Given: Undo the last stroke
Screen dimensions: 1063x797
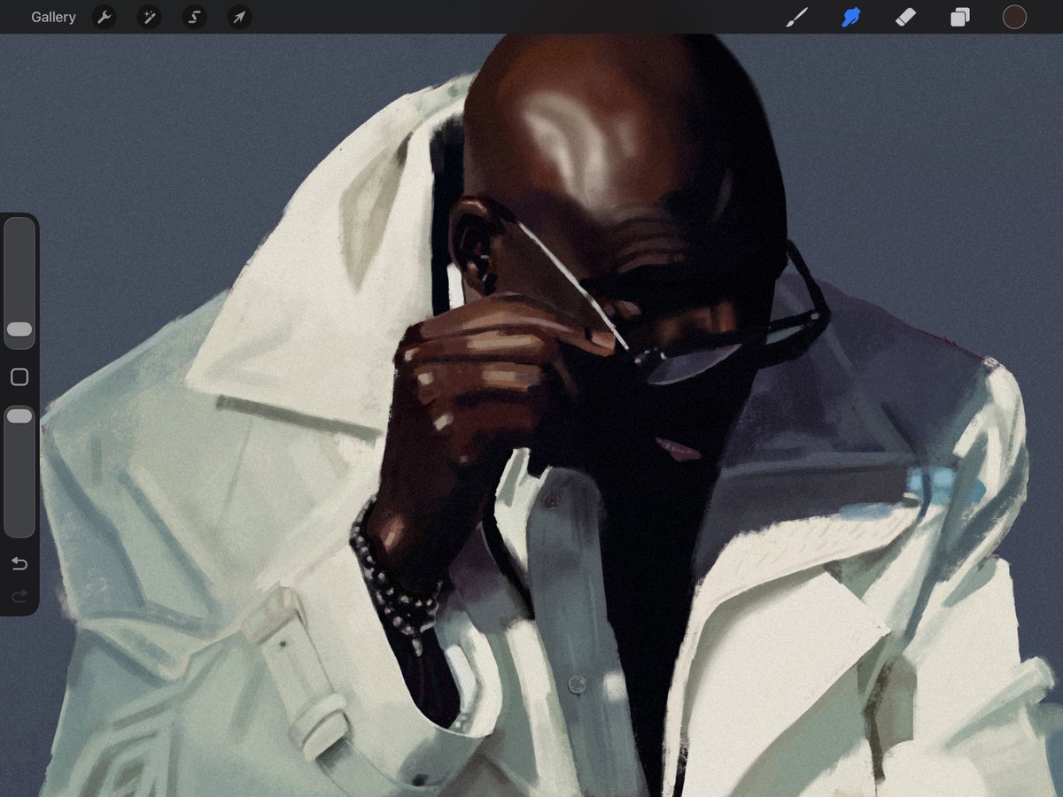Looking at the screenshot, I should pyautogui.click(x=19, y=564).
